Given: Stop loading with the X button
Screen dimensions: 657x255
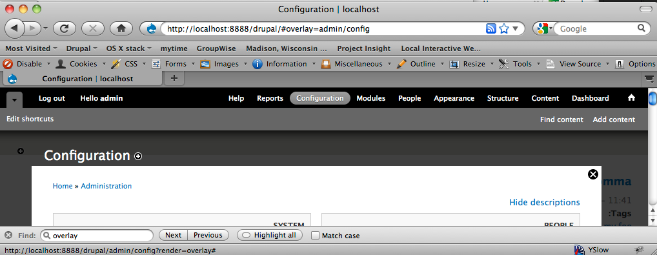Looking at the screenshot, I should [92, 28].
